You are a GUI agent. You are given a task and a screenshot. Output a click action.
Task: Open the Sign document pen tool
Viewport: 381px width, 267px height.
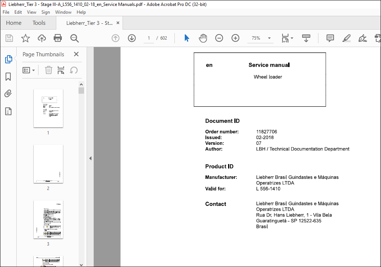point(362,38)
